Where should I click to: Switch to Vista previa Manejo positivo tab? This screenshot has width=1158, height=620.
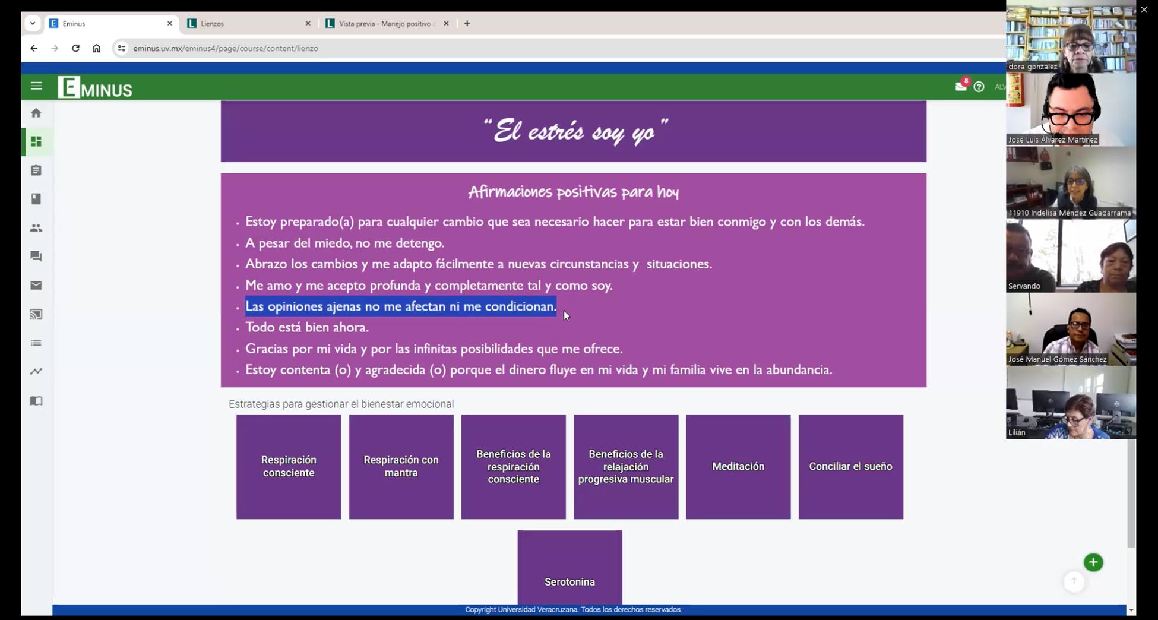386,24
